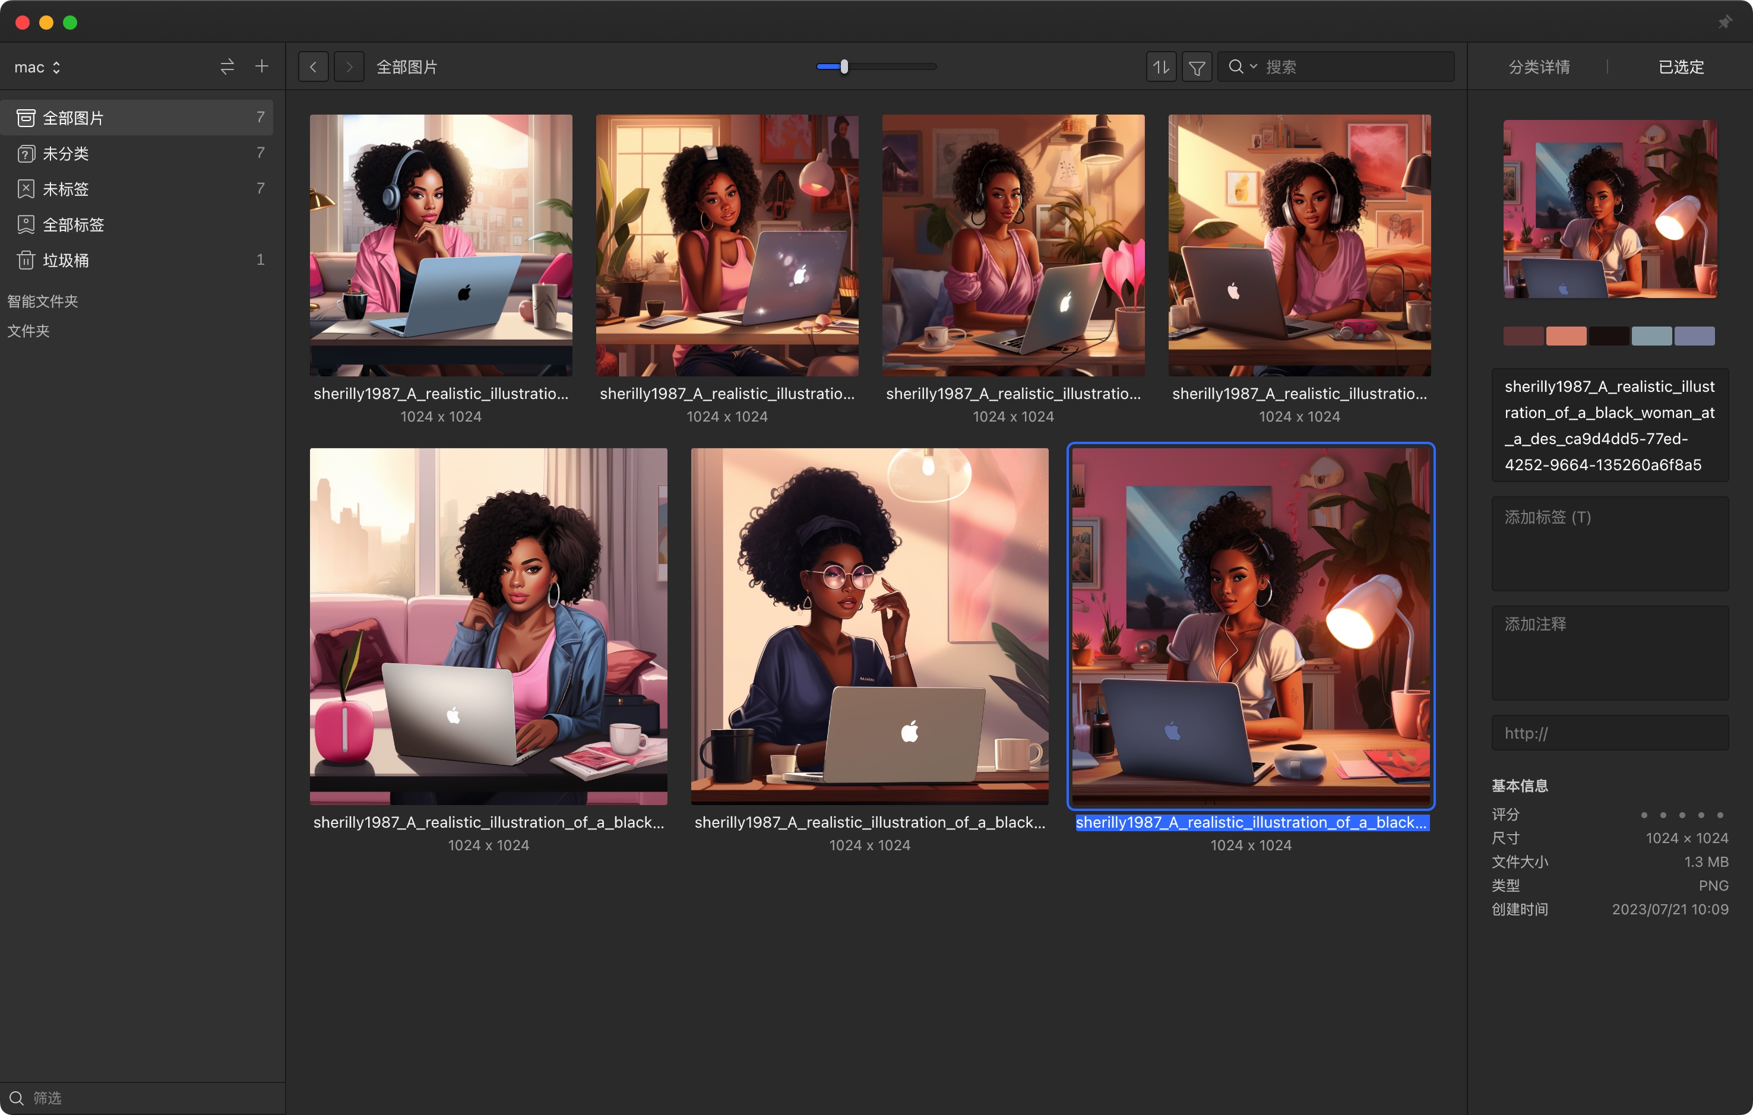Click the salmon color swatch
Viewport: 1753px width, 1115px height.
point(1566,336)
